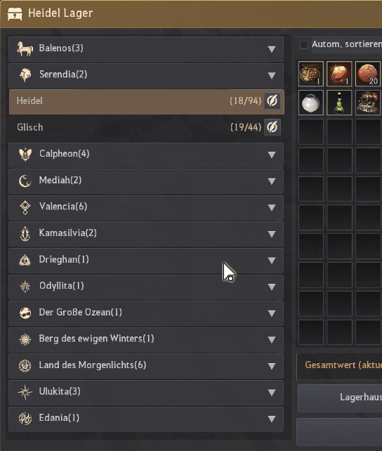Click the storage chest icon in title bar
The height and width of the screenshot is (451, 382).
(x=15, y=13)
